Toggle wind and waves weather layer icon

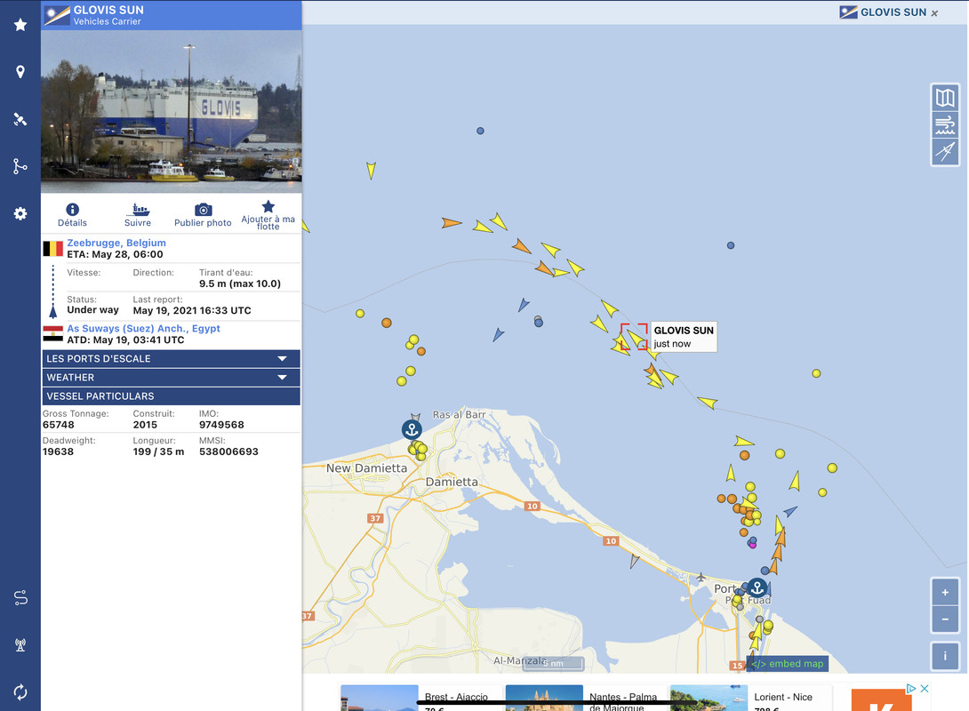945,124
